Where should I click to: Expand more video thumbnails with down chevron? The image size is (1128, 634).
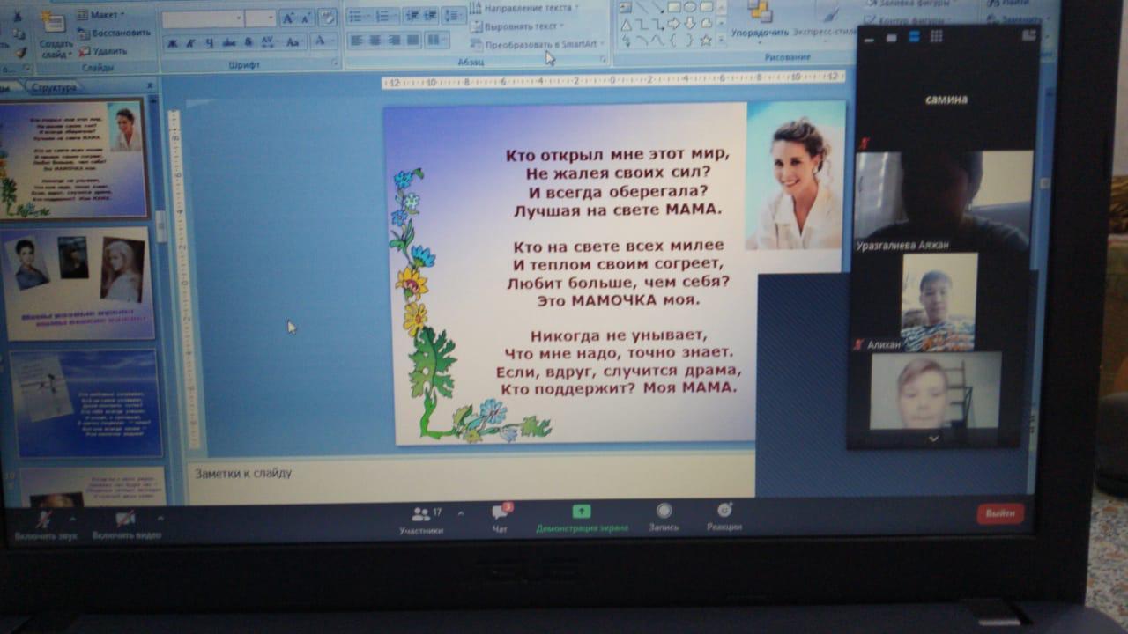point(934,438)
